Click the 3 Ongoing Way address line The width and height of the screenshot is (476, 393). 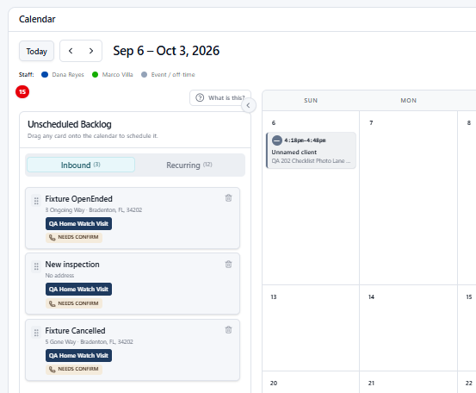pyautogui.click(x=94, y=210)
